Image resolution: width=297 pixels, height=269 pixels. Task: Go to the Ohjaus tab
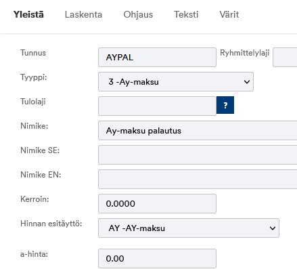138,14
